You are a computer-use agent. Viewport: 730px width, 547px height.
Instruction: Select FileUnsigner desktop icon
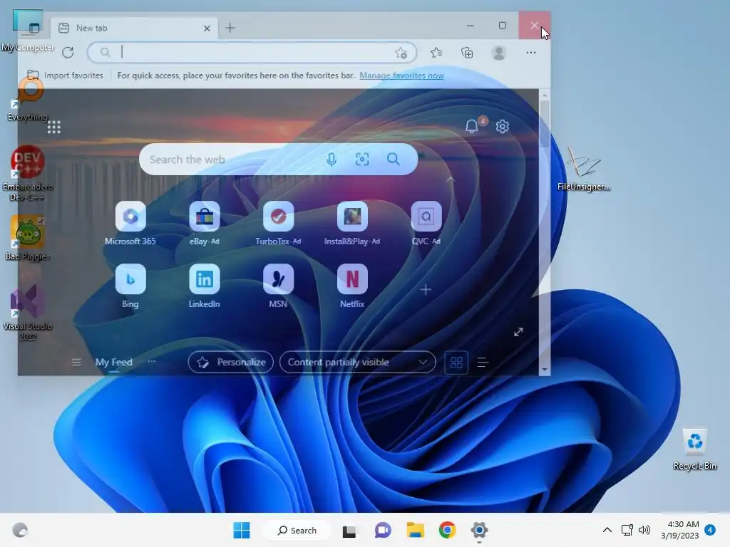tap(584, 168)
